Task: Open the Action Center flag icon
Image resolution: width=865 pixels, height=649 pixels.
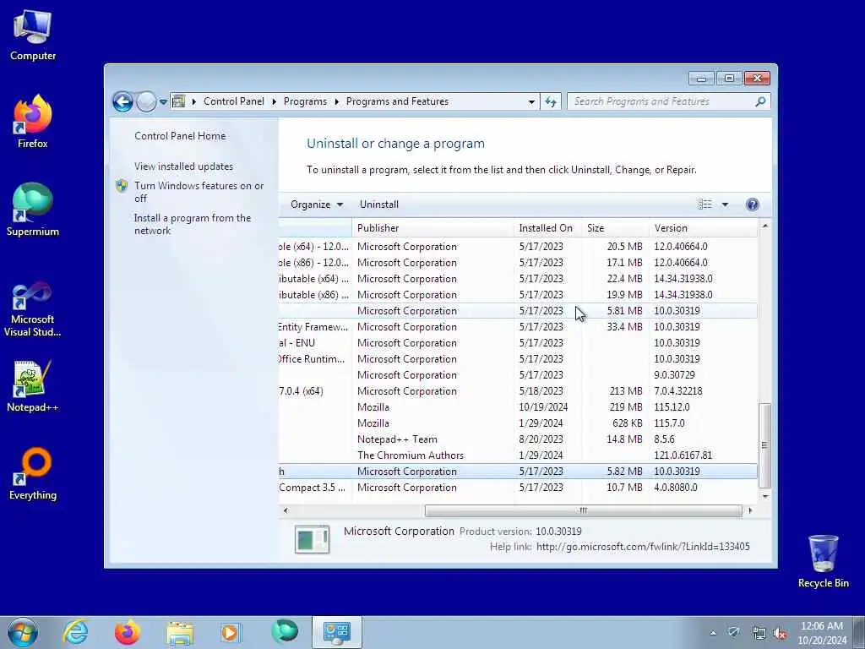Action: tap(734, 633)
